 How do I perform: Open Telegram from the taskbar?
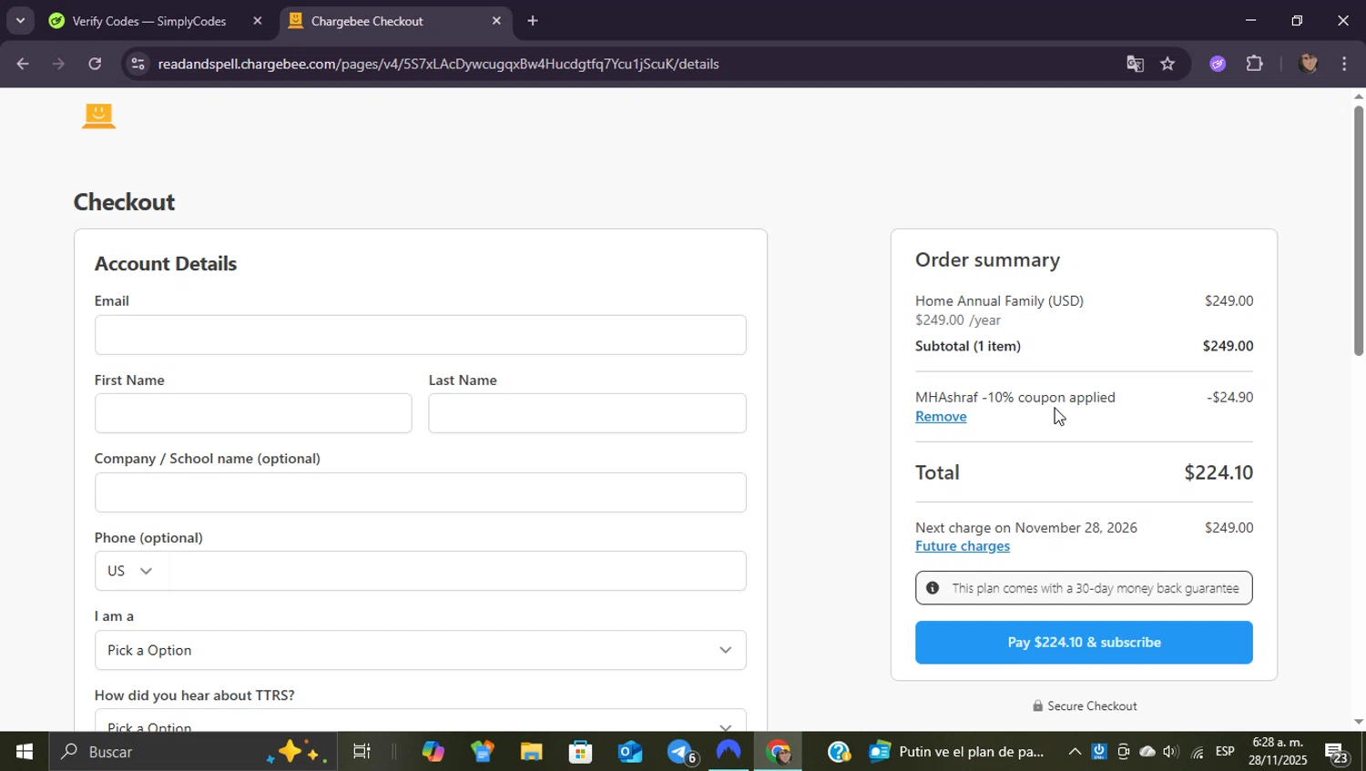click(680, 752)
